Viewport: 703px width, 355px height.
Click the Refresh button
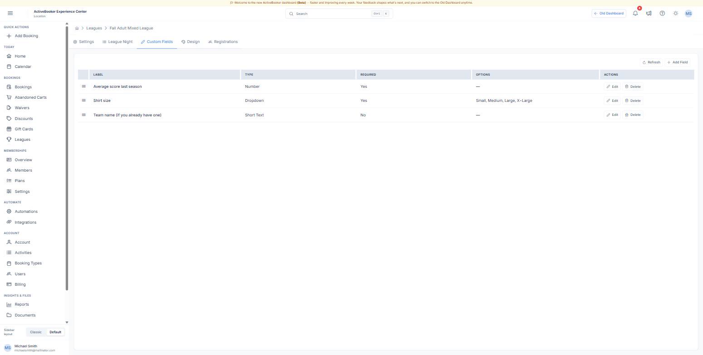(651, 62)
